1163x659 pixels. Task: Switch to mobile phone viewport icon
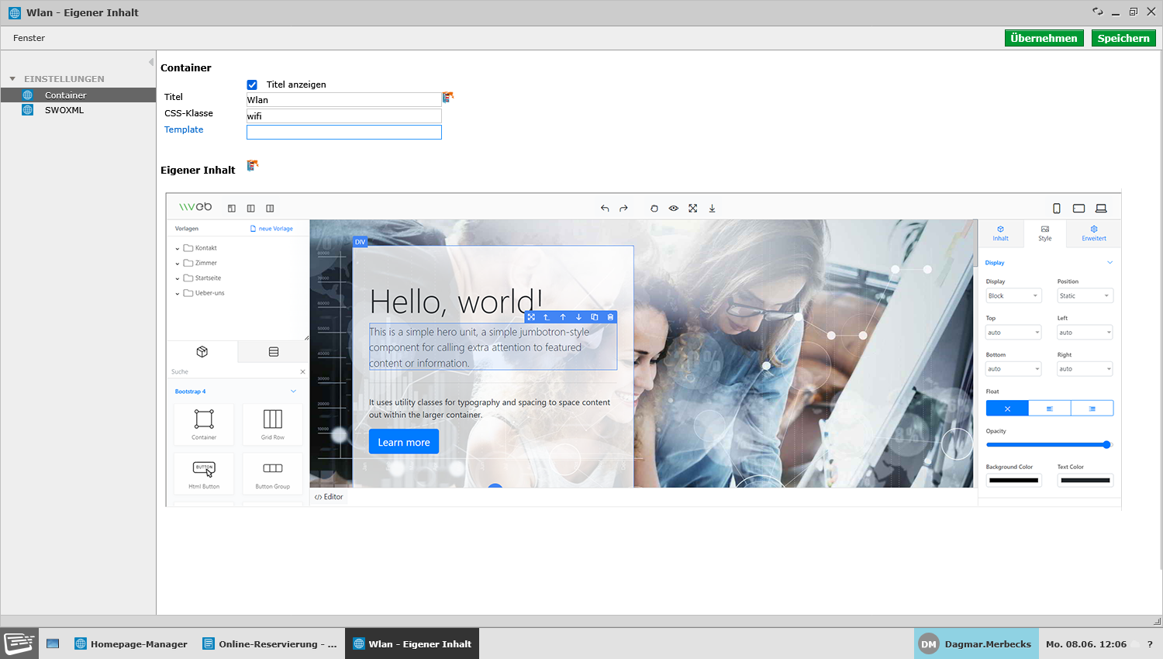coord(1057,209)
